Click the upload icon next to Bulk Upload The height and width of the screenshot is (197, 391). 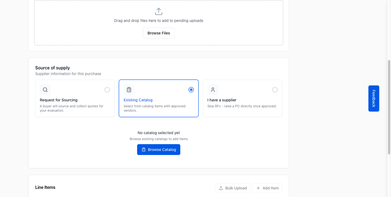click(221, 188)
